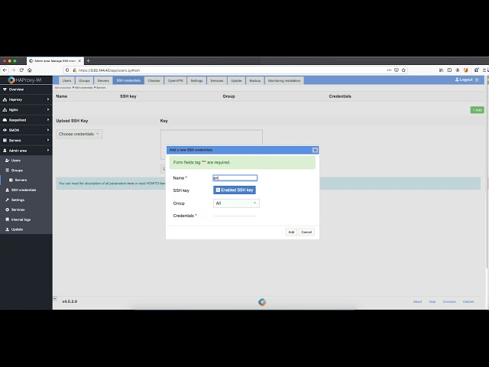
Task: Expand the Haproxy sidebar menu arrow
Action: coord(48,99)
